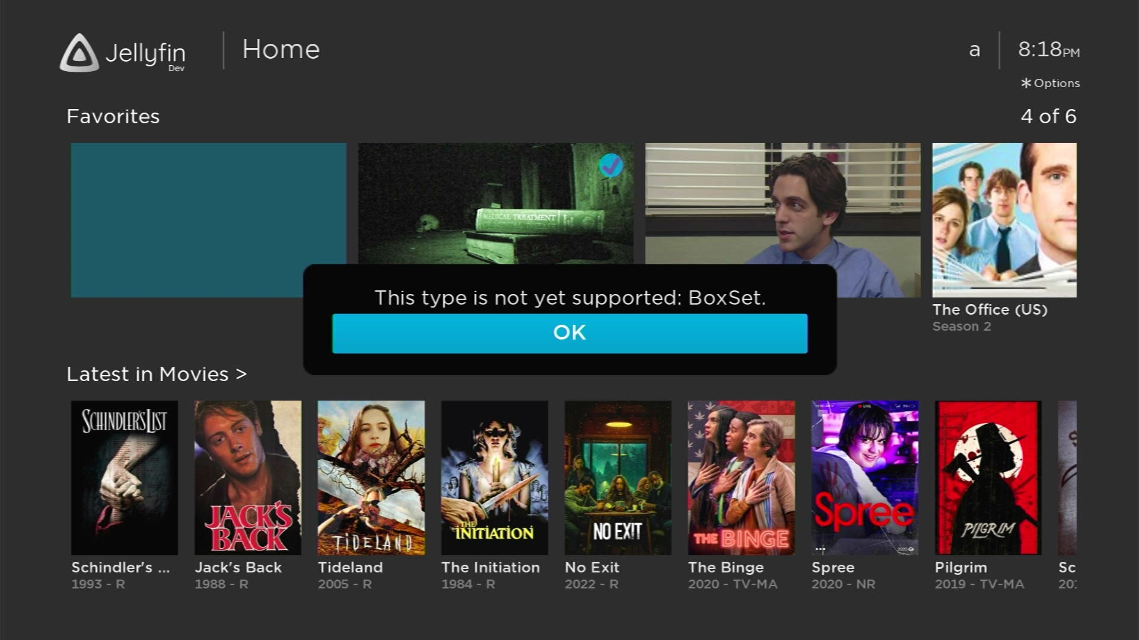Open the No Exit movie poster
Image resolution: width=1139 pixels, height=640 pixels.
click(618, 478)
